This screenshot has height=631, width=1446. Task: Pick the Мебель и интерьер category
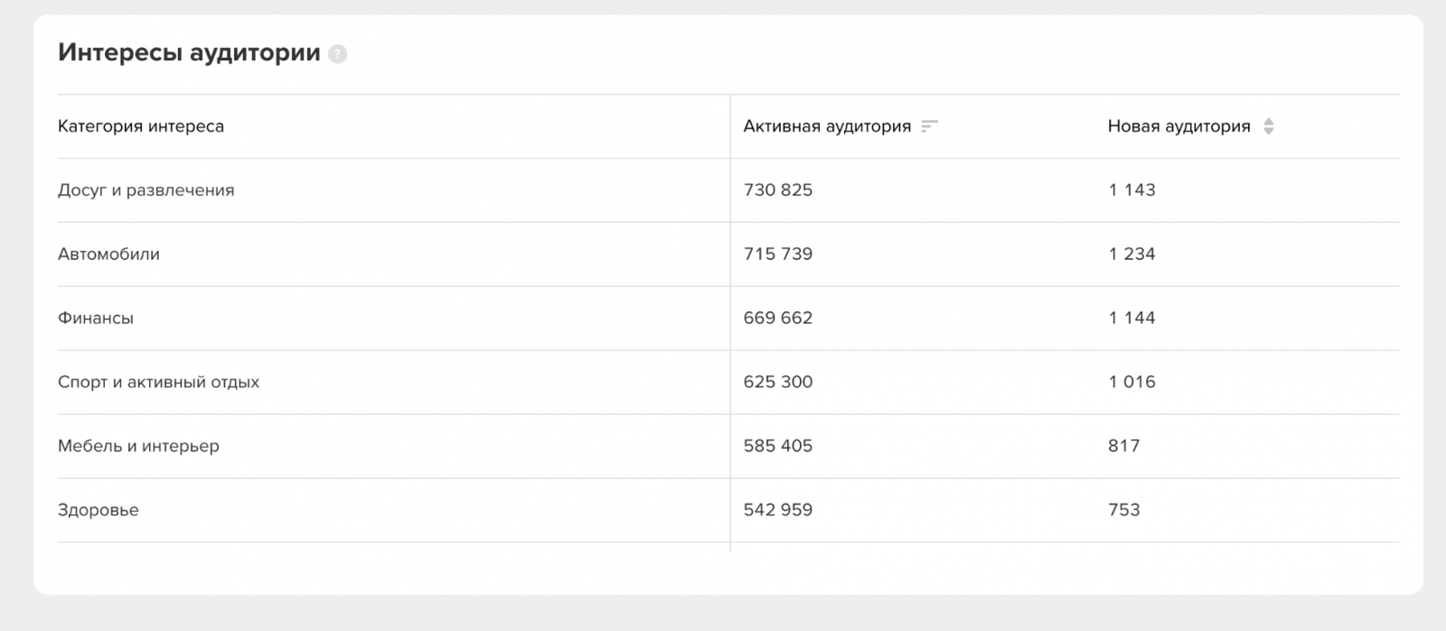click(x=138, y=446)
